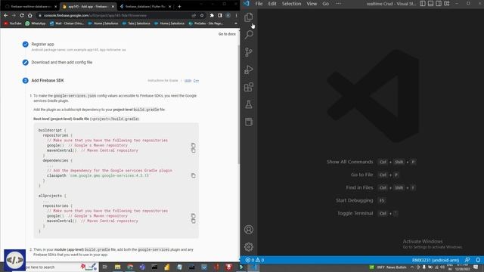The width and height of the screenshot is (484, 272).
Task: Open the WhatsApp bookmark
Action: tap(36, 23)
